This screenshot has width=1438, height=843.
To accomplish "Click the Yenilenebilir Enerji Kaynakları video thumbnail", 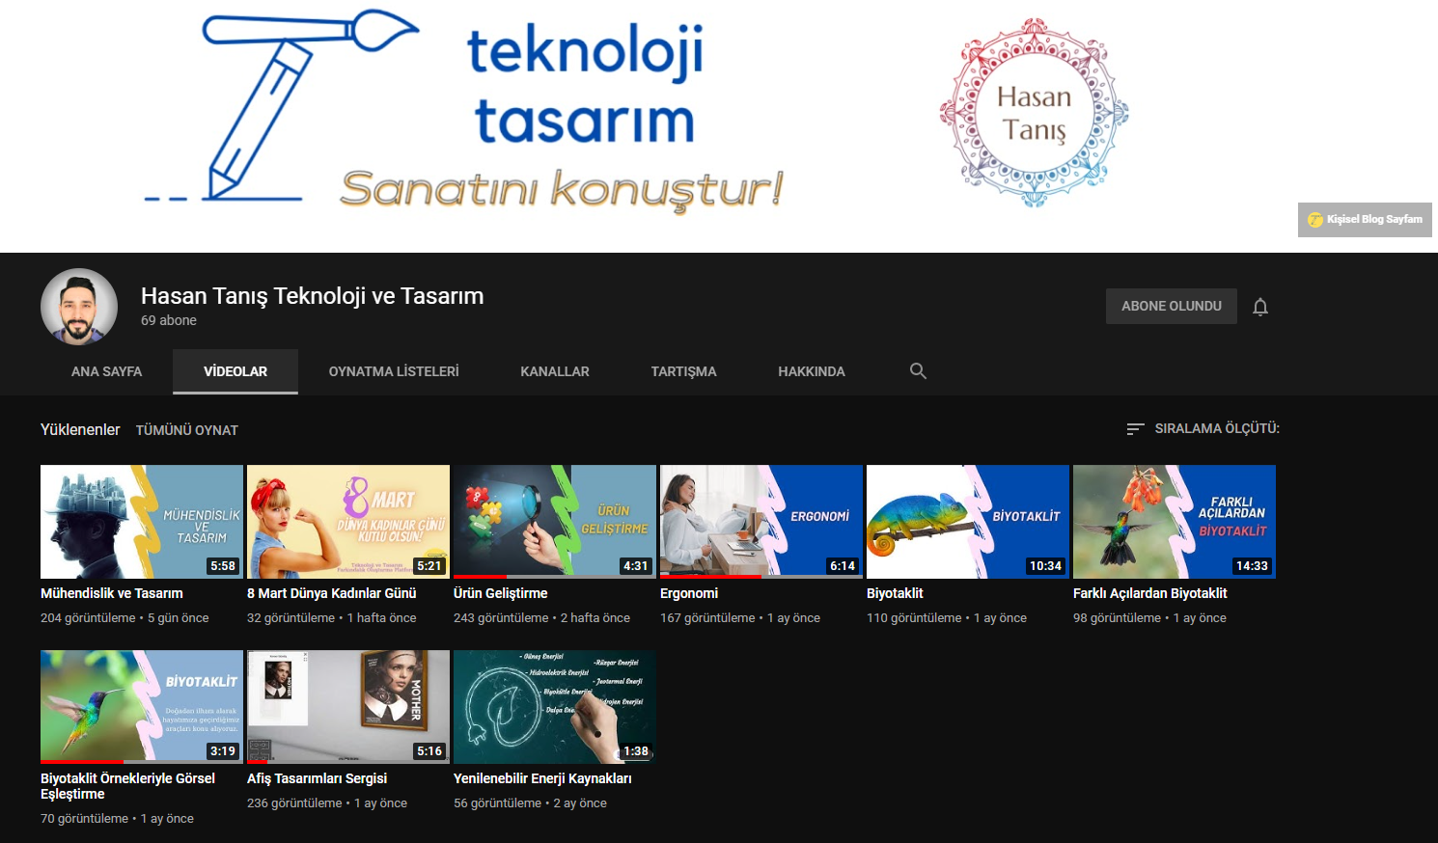I will tap(555, 707).
